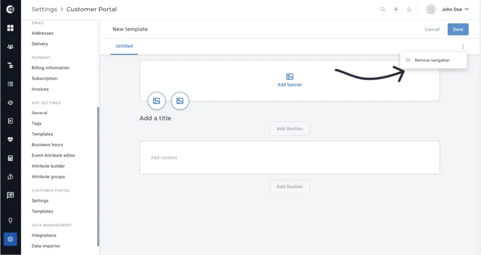This screenshot has height=255, width=481.
Task: Click the Save button
Action: pyautogui.click(x=458, y=30)
